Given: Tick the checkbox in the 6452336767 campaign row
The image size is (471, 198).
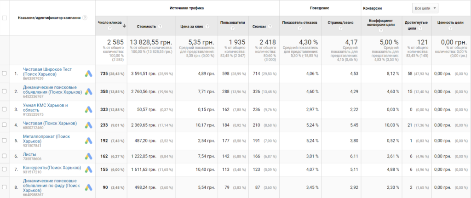Looking at the screenshot, I should pyautogui.click(x=5, y=91).
